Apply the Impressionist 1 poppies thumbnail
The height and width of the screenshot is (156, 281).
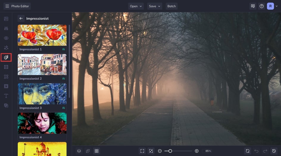point(42,35)
